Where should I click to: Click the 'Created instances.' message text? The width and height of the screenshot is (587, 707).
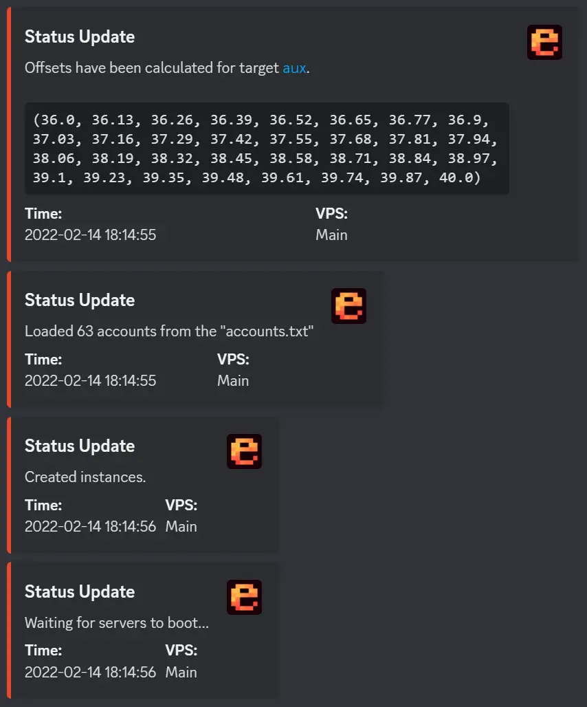[85, 477]
